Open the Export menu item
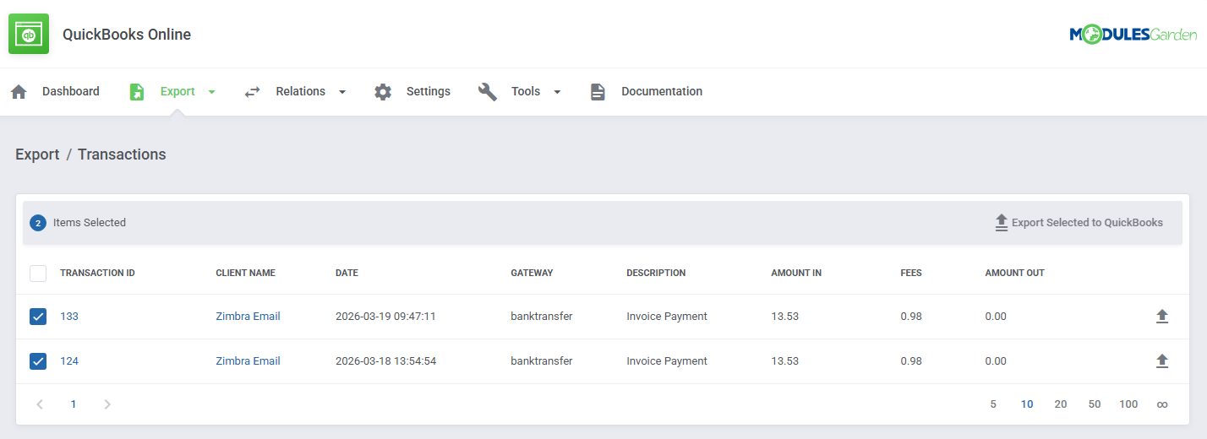The width and height of the screenshot is (1207, 439). [x=177, y=91]
